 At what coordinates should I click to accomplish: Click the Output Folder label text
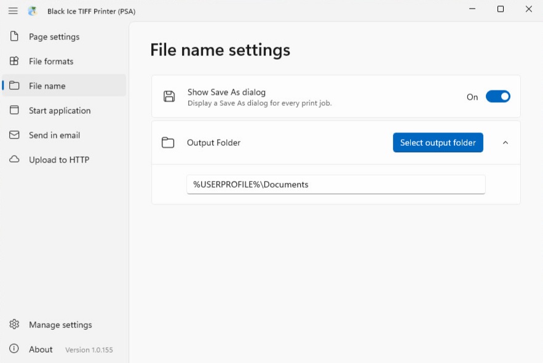213,143
